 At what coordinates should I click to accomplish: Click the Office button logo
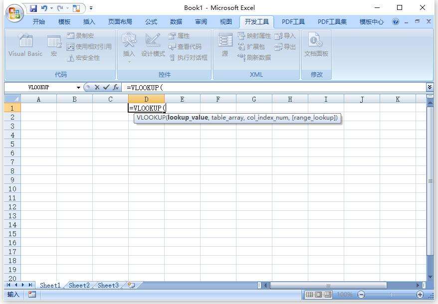point(14,12)
